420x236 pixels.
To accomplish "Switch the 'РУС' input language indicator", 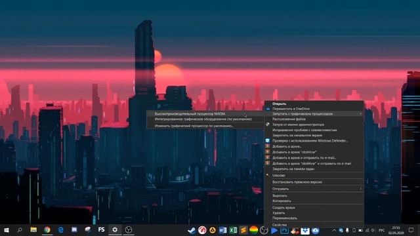I will coord(382,230).
